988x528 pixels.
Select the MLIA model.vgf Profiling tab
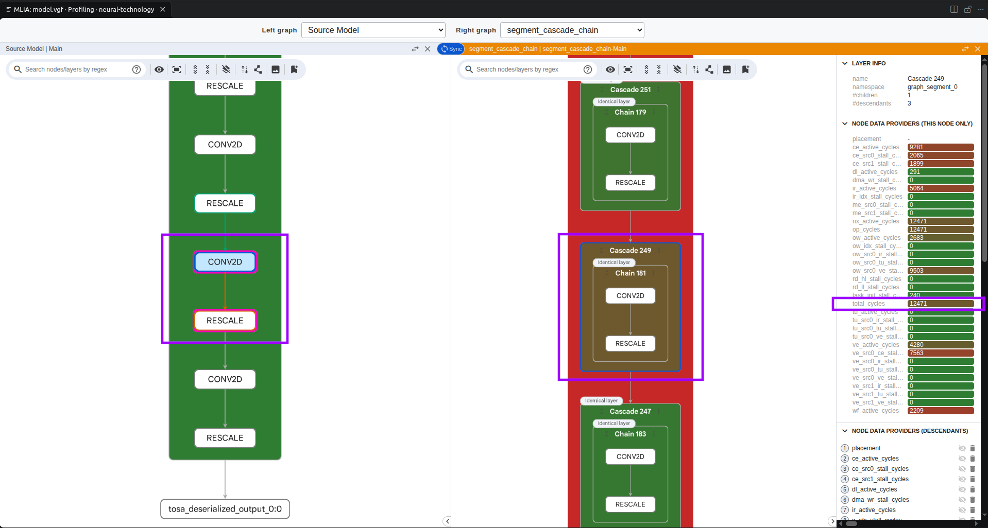click(x=84, y=9)
